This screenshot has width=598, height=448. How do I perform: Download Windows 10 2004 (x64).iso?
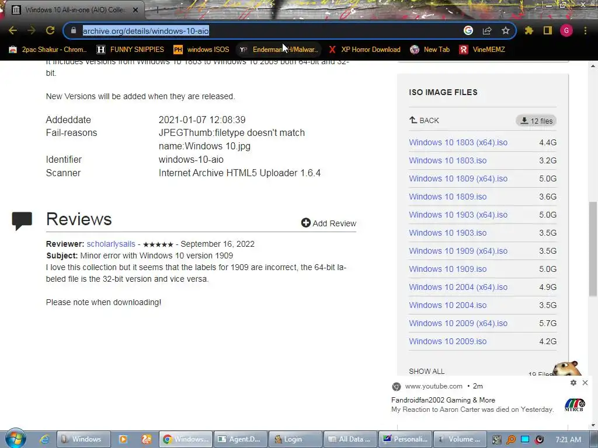coord(458,287)
